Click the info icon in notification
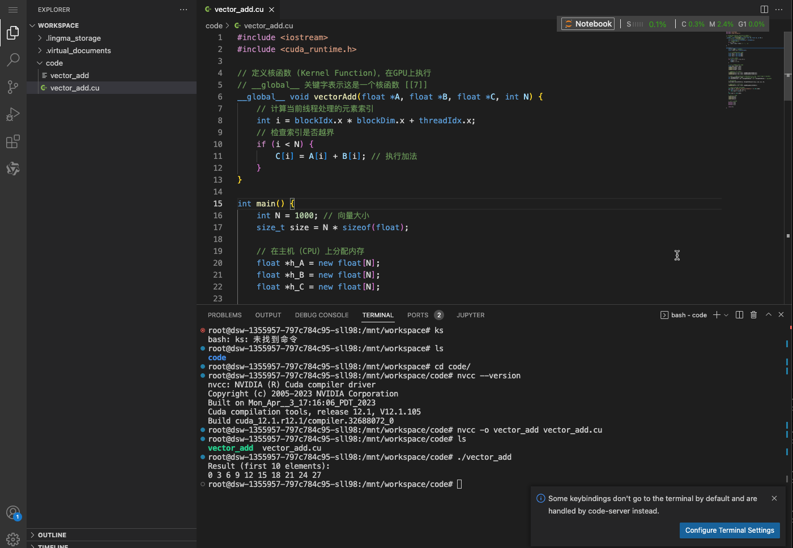This screenshot has height=548, width=793. pyautogui.click(x=540, y=498)
